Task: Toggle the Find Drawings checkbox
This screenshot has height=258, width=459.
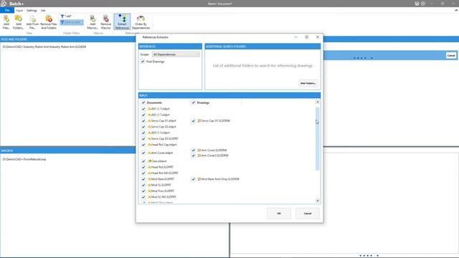Action: [x=143, y=62]
